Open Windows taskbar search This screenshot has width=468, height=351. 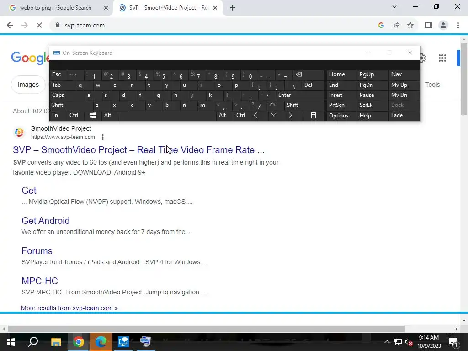click(x=33, y=342)
